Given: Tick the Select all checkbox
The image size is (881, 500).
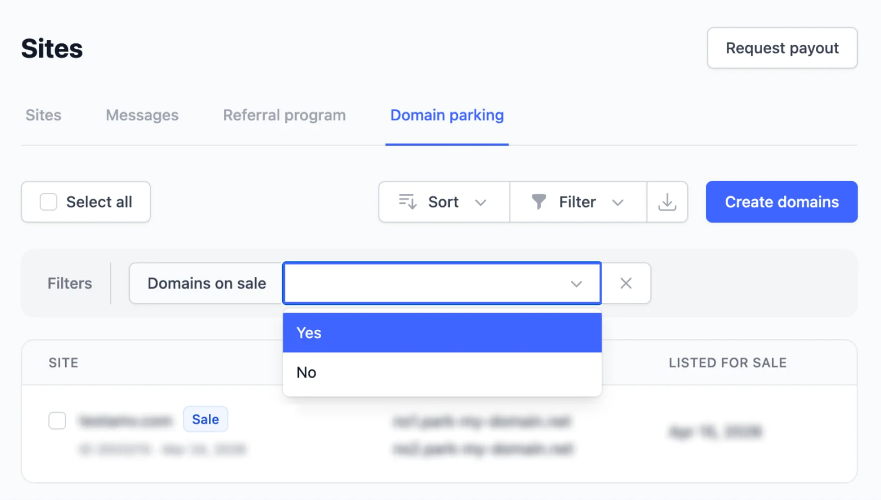Looking at the screenshot, I should pos(48,202).
